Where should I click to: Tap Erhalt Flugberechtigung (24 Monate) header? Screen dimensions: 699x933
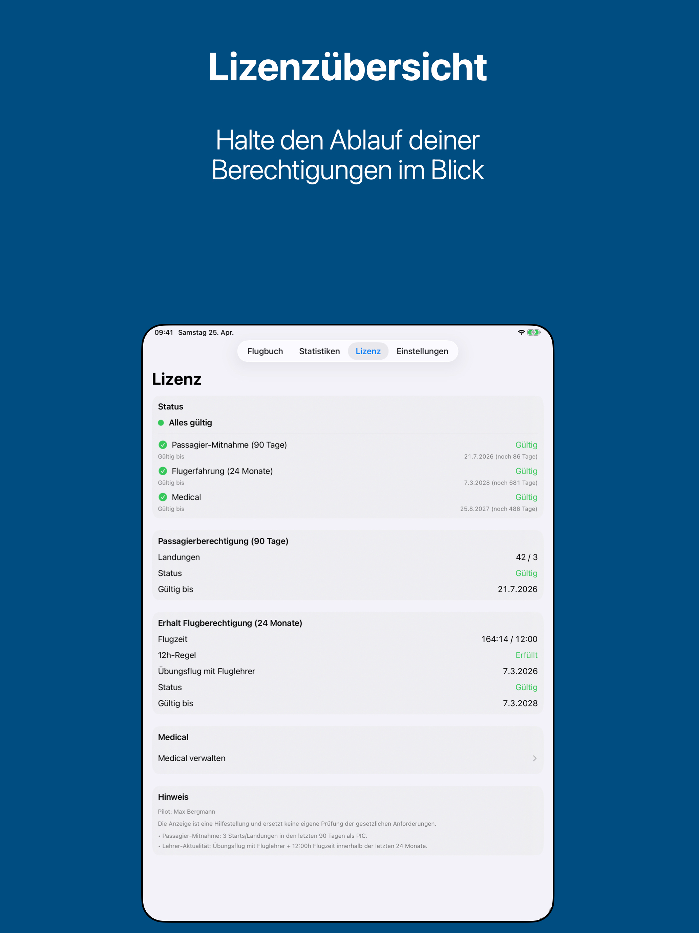coord(230,622)
